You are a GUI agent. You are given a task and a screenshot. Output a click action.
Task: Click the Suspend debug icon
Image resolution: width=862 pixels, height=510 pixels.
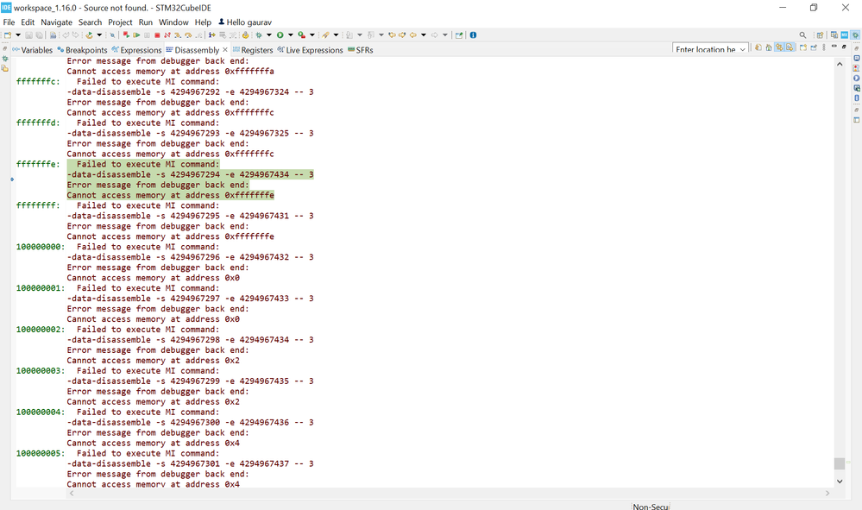[x=147, y=35]
